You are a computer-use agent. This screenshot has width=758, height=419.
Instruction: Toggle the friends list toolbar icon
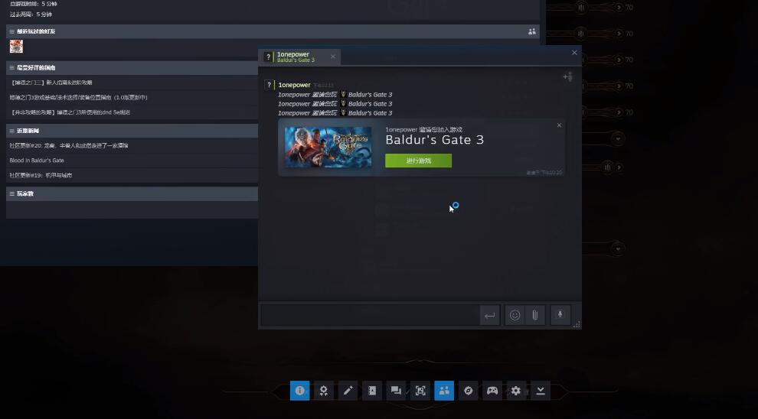click(x=444, y=391)
